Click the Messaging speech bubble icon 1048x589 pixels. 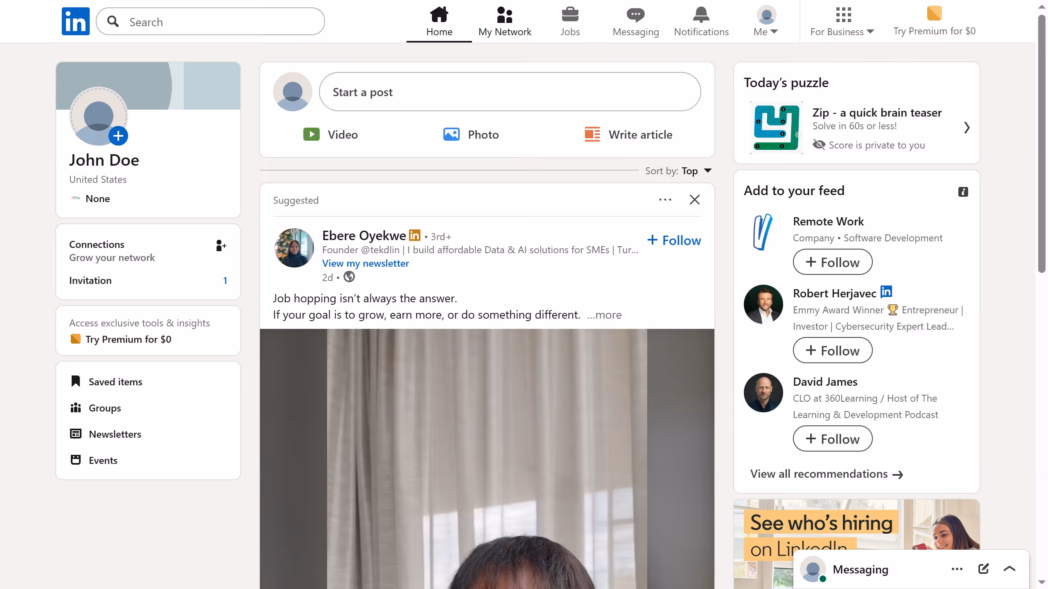[635, 13]
